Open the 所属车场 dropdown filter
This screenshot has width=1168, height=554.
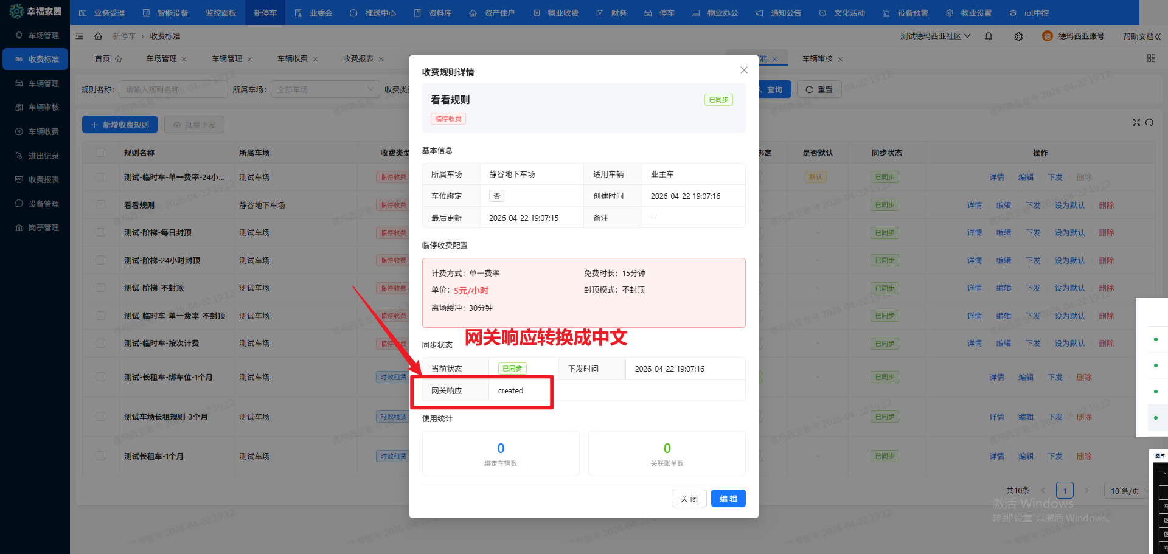tap(325, 89)
